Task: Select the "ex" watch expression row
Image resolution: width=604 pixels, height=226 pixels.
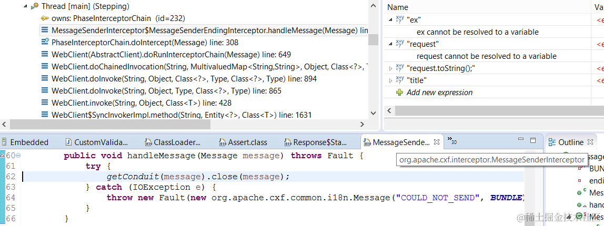Action: click(487, 19)
